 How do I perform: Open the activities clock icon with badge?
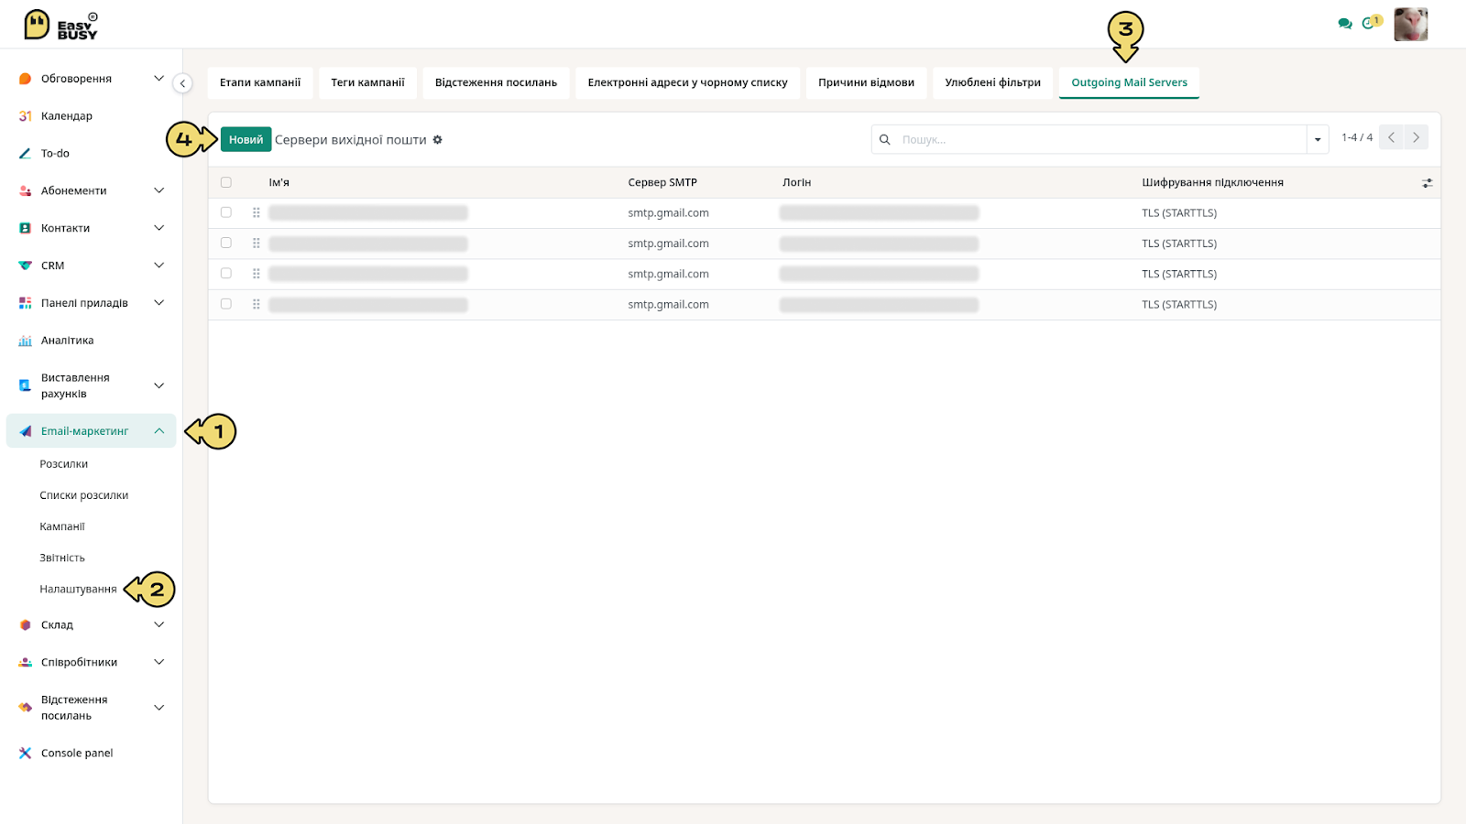click(x=1370, y=23)
